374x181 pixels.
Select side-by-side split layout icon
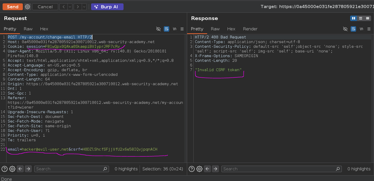point(353,18)
